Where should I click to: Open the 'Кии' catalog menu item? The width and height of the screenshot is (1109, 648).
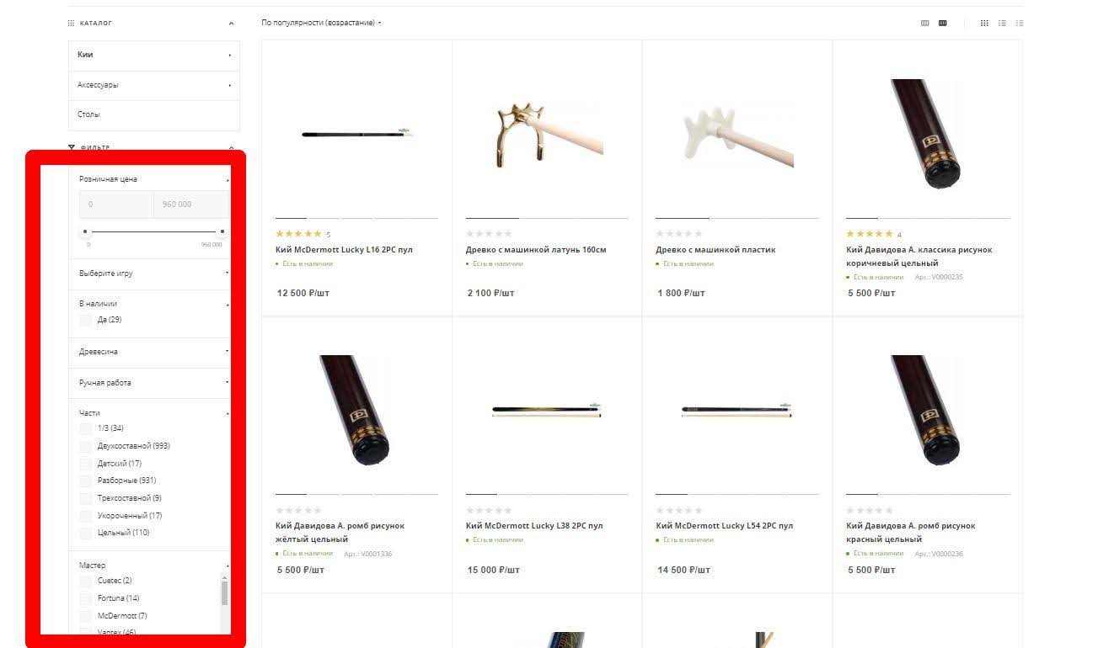pyautogui.click(x=153, y=56)
